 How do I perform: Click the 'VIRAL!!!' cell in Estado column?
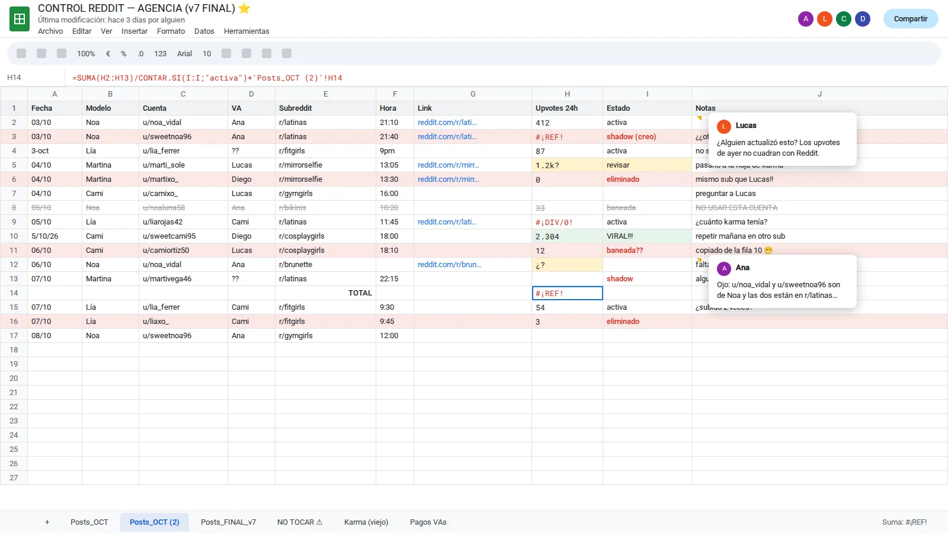(x=647, y=236)
